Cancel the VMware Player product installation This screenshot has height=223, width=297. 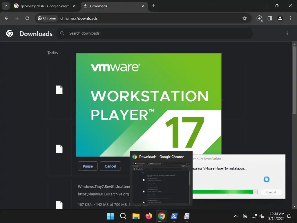pos(271,192)
